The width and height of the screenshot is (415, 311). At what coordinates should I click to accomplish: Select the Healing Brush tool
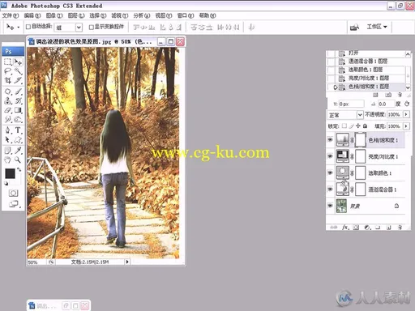click(8, 92)
